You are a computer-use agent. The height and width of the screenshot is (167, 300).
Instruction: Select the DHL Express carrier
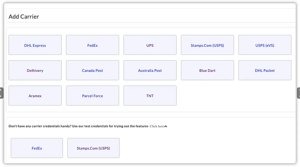pyautogui.click(x=35, y=45)
